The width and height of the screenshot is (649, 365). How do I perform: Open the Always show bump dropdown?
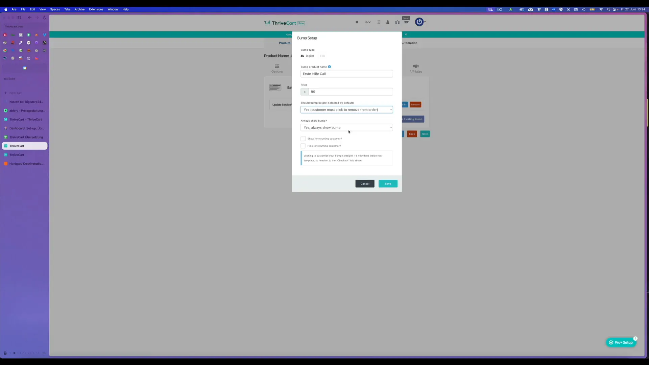click(346, 127)
